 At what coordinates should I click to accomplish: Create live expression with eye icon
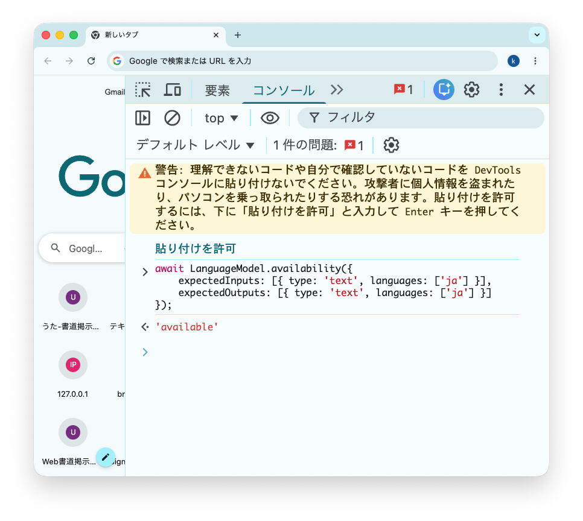point(270,118)
